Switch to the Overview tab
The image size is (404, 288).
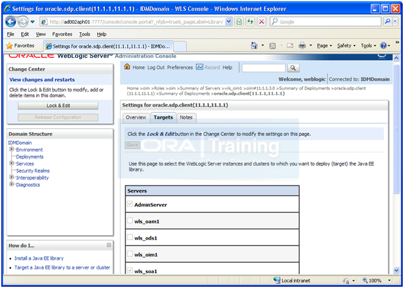136,117
